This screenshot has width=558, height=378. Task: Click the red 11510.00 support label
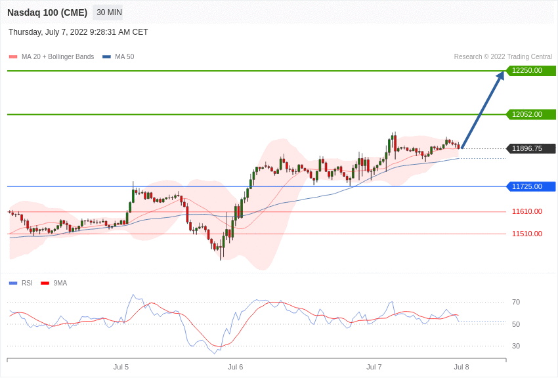tap(527, 234)
